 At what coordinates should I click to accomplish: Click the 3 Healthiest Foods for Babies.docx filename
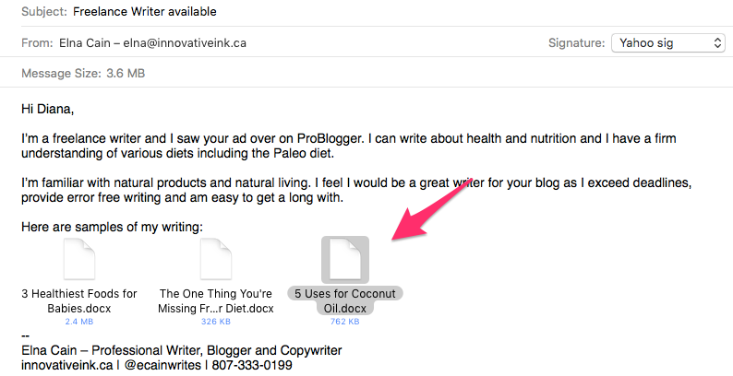pyautogui.click(x=79, y=300)
